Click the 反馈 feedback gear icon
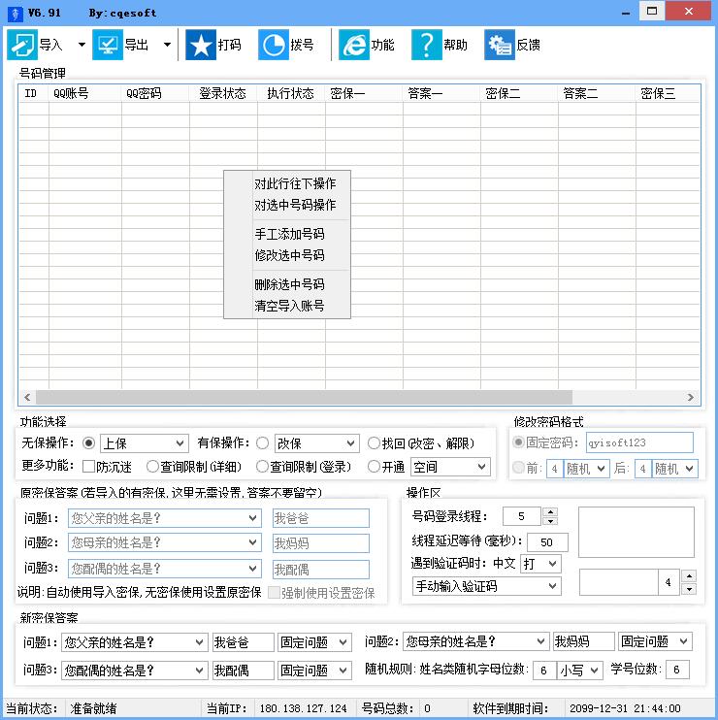 coord(499,45)
